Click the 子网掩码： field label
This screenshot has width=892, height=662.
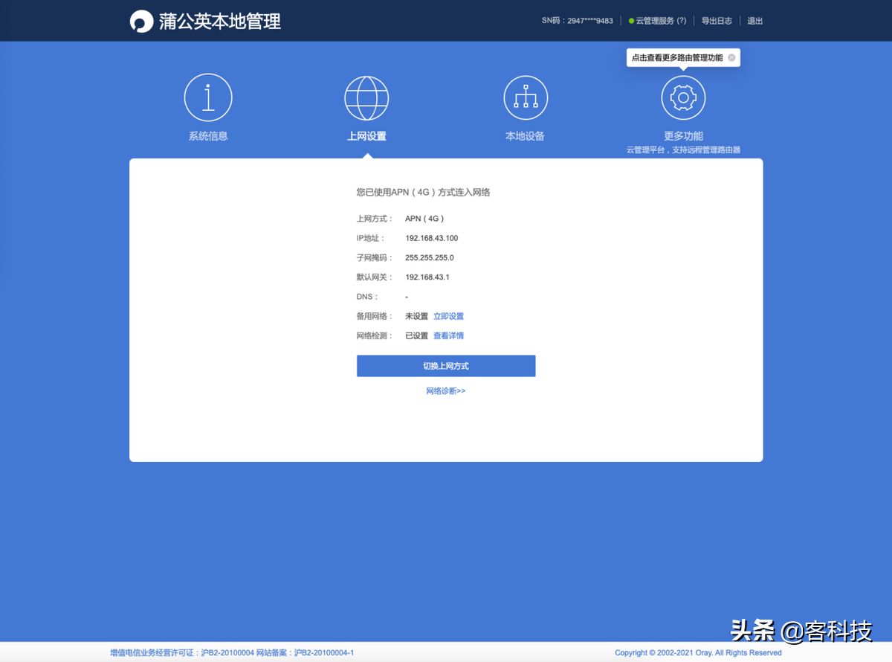pos(375,257)
